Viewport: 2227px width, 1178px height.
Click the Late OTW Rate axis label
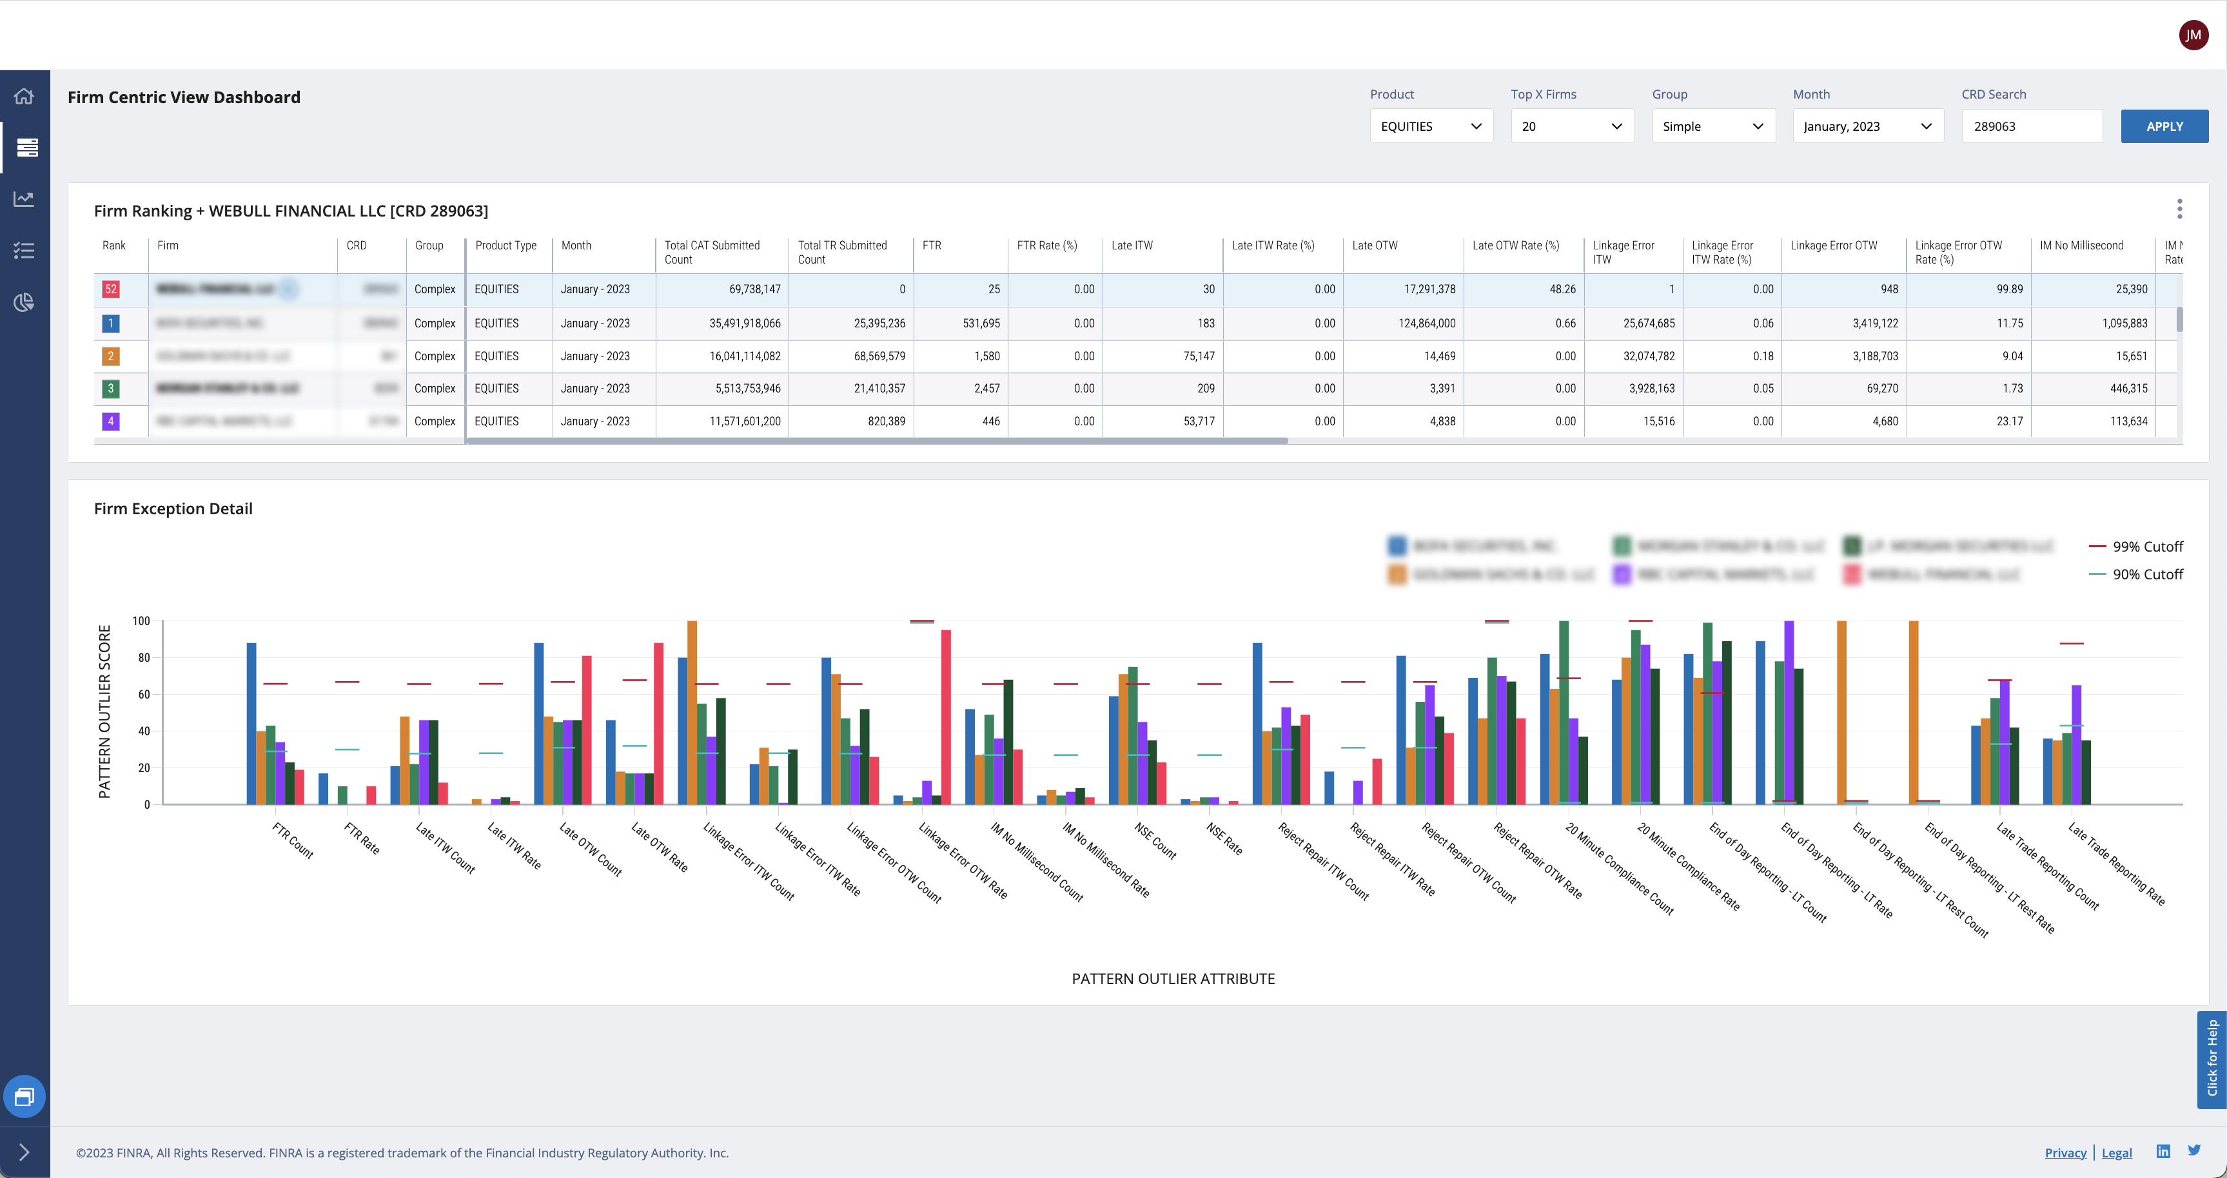pyautogui.click(x=660, y=847)
